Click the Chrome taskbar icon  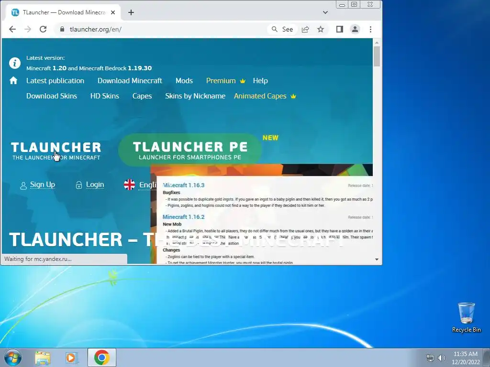[102, 357]
